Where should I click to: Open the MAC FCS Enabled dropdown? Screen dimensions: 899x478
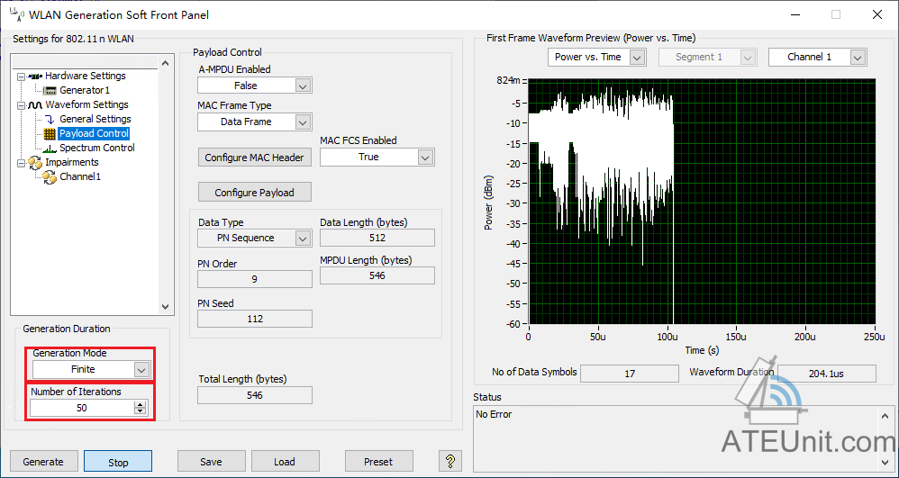click(425, 157)
